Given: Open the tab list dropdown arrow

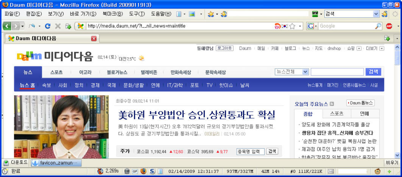Looking at the screenshot, I should 397,38.
